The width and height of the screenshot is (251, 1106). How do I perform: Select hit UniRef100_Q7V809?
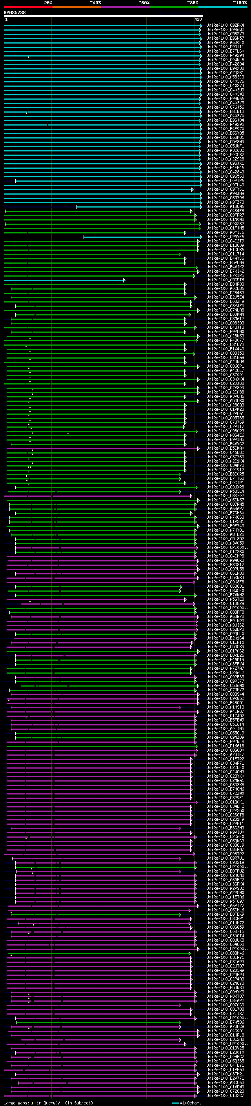(225, 388)
